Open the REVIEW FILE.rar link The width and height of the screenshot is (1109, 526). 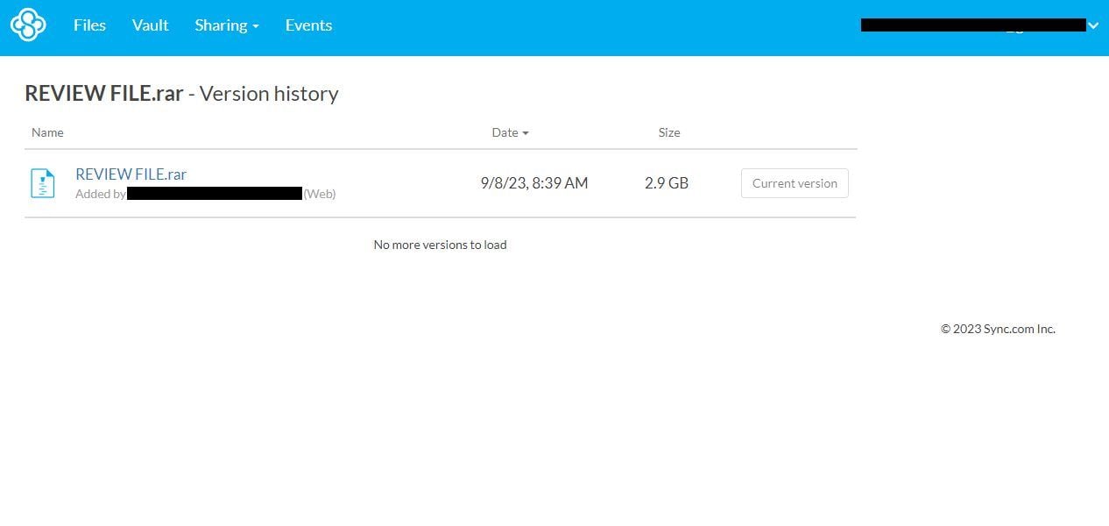(x=131, y=174)
